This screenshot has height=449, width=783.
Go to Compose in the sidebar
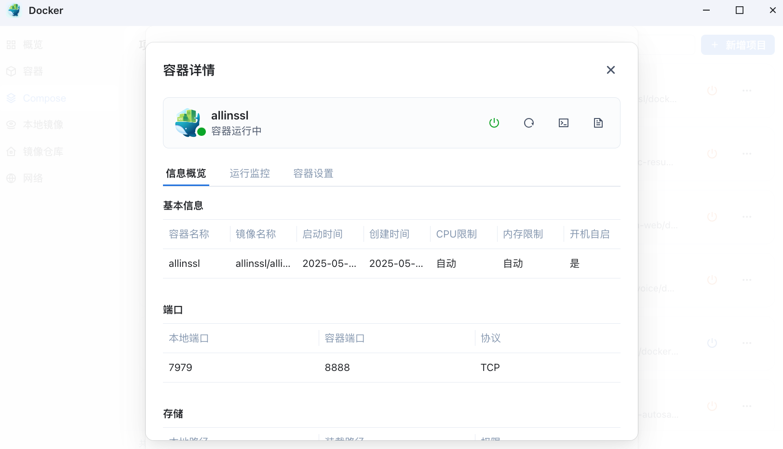click(x=44, y=98)
